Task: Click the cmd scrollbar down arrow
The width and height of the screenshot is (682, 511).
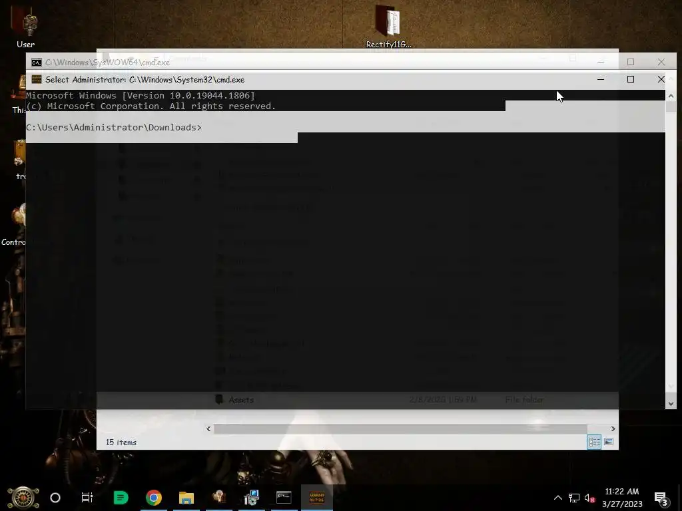Action: click(x=671, y=403)
